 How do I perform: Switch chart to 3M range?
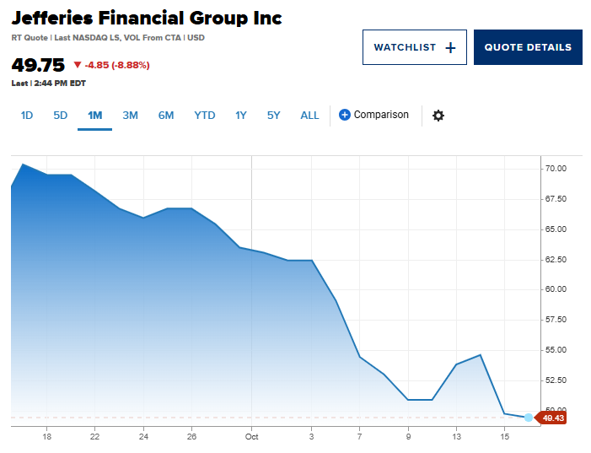pyautogui.click(x=130, y=116)
